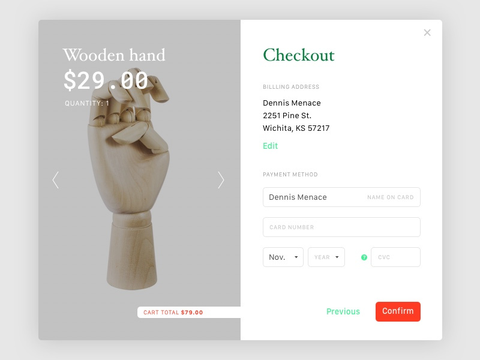Viewport: 480px width, 360px height.
Task: Show previous product with left chevron arrow
Action: pos(55,180)
